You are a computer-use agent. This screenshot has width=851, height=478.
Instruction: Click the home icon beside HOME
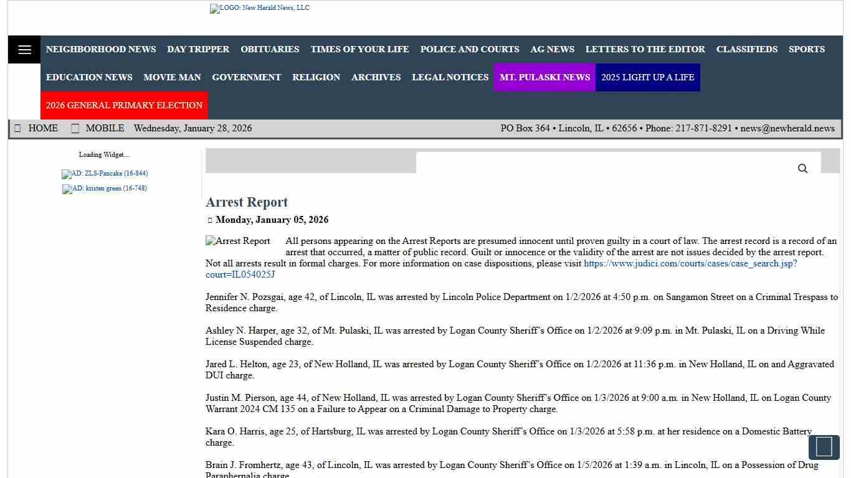18,128
